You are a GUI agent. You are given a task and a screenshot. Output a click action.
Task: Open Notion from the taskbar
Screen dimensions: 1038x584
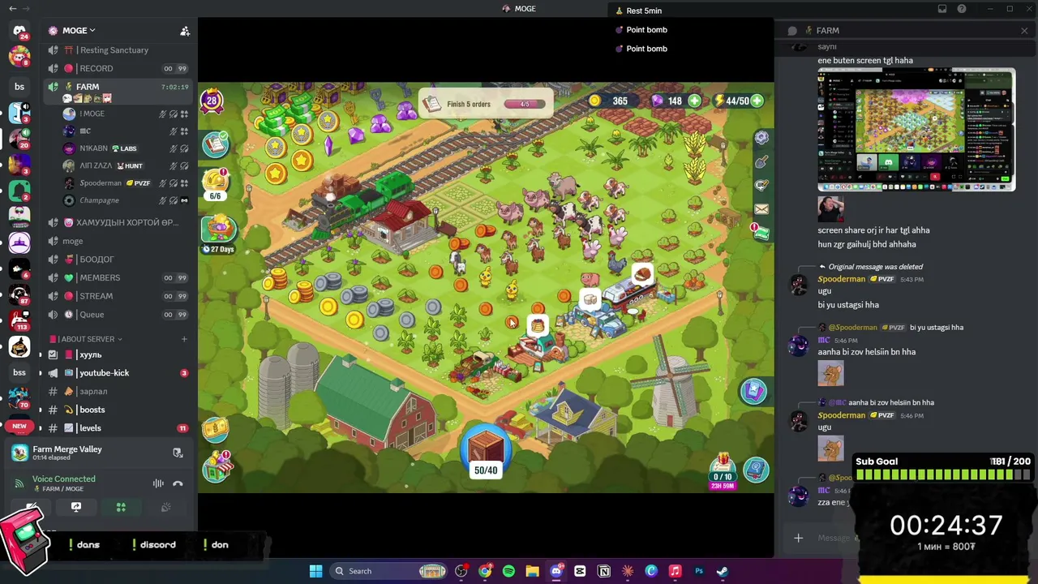tap(604, 571)
